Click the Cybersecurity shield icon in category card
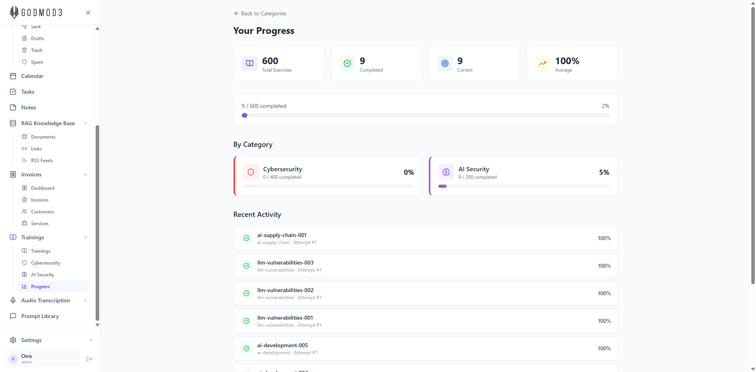 coord(251,172)
